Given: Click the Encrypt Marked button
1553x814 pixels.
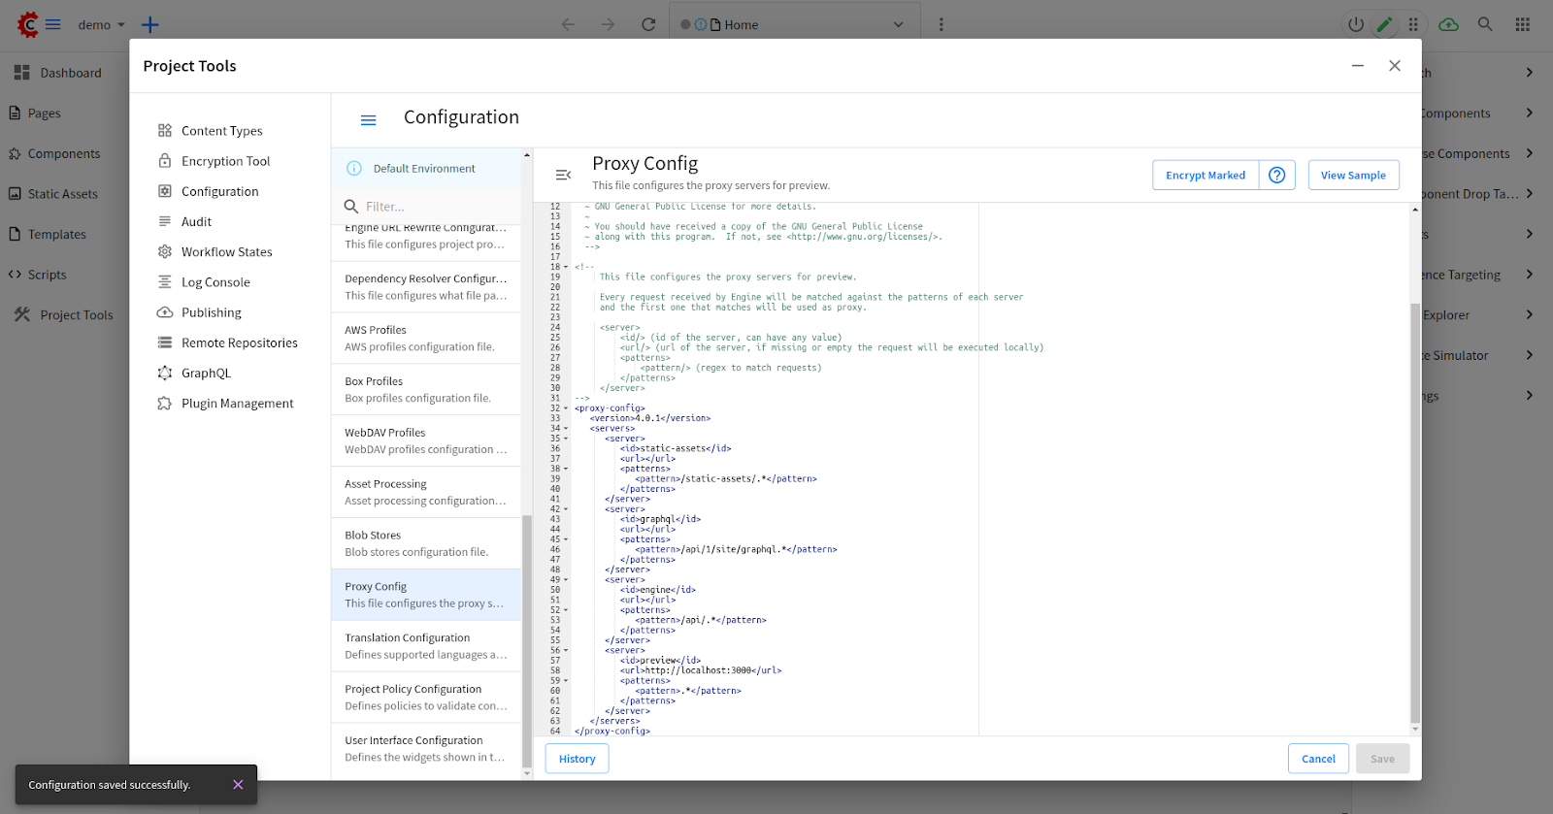Looking at the screenshot, I should click(1205, 176).
